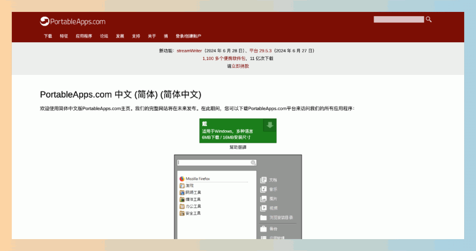The width and height of the screenshot is (476, 251).
Task: Click the magnifier icon beside the header search box
Action: pyautogui.click(x=428, y=20)
